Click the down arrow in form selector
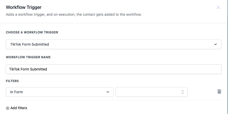 pos(183,93)
